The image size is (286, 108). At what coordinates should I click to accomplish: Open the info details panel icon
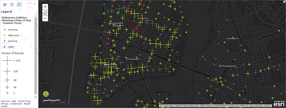click(x=4, y=4)
